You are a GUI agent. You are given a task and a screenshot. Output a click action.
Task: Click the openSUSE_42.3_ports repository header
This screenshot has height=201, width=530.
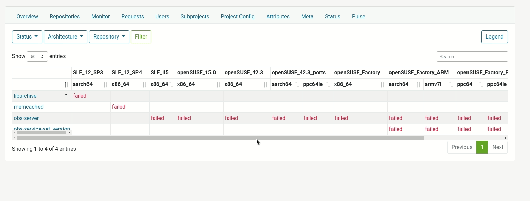point(299,72)
